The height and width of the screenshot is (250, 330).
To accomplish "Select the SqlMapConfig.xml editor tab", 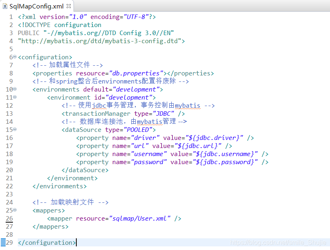I will point(36,6).
